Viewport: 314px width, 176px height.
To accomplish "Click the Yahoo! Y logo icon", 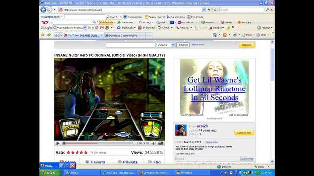I will 45,22.
